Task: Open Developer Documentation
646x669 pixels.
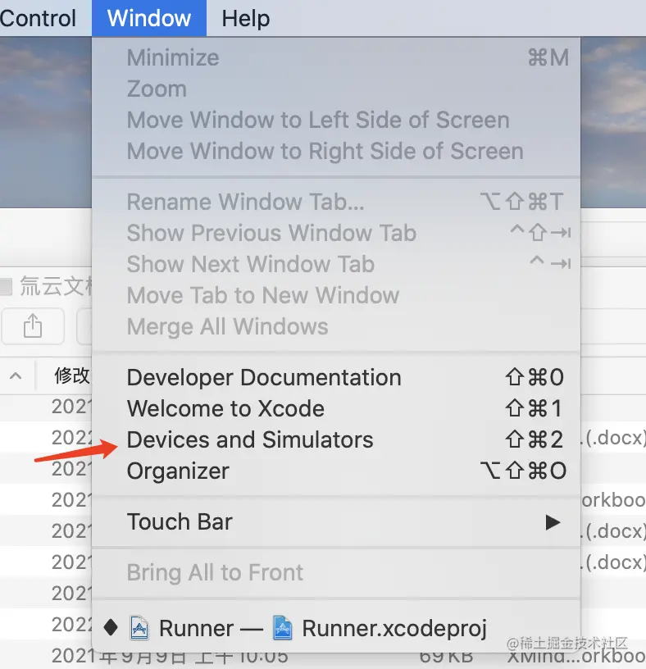Action: click(264, 378)
